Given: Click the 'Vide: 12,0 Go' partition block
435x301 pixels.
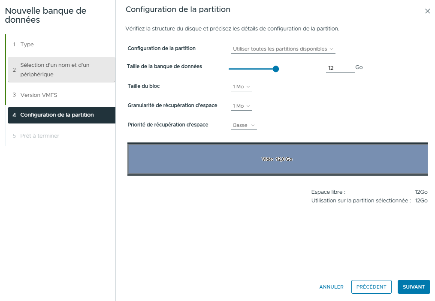Looking at the screenshot, I should tap(277, 159).
